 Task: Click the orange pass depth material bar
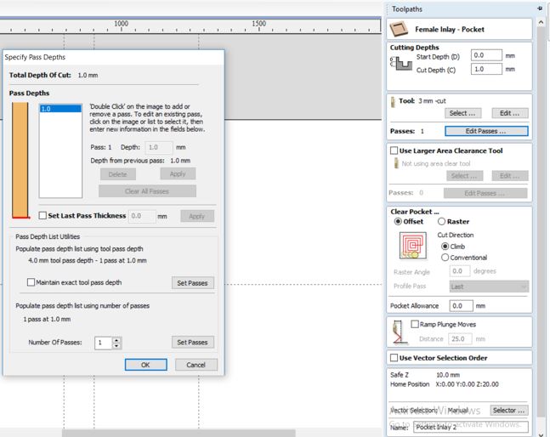(20, 160)
